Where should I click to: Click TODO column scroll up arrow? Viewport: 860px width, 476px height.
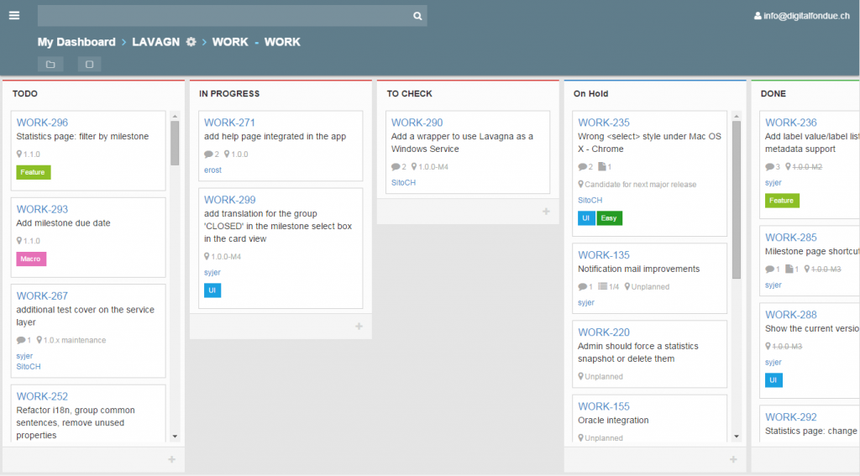click(x=175, y=116)
